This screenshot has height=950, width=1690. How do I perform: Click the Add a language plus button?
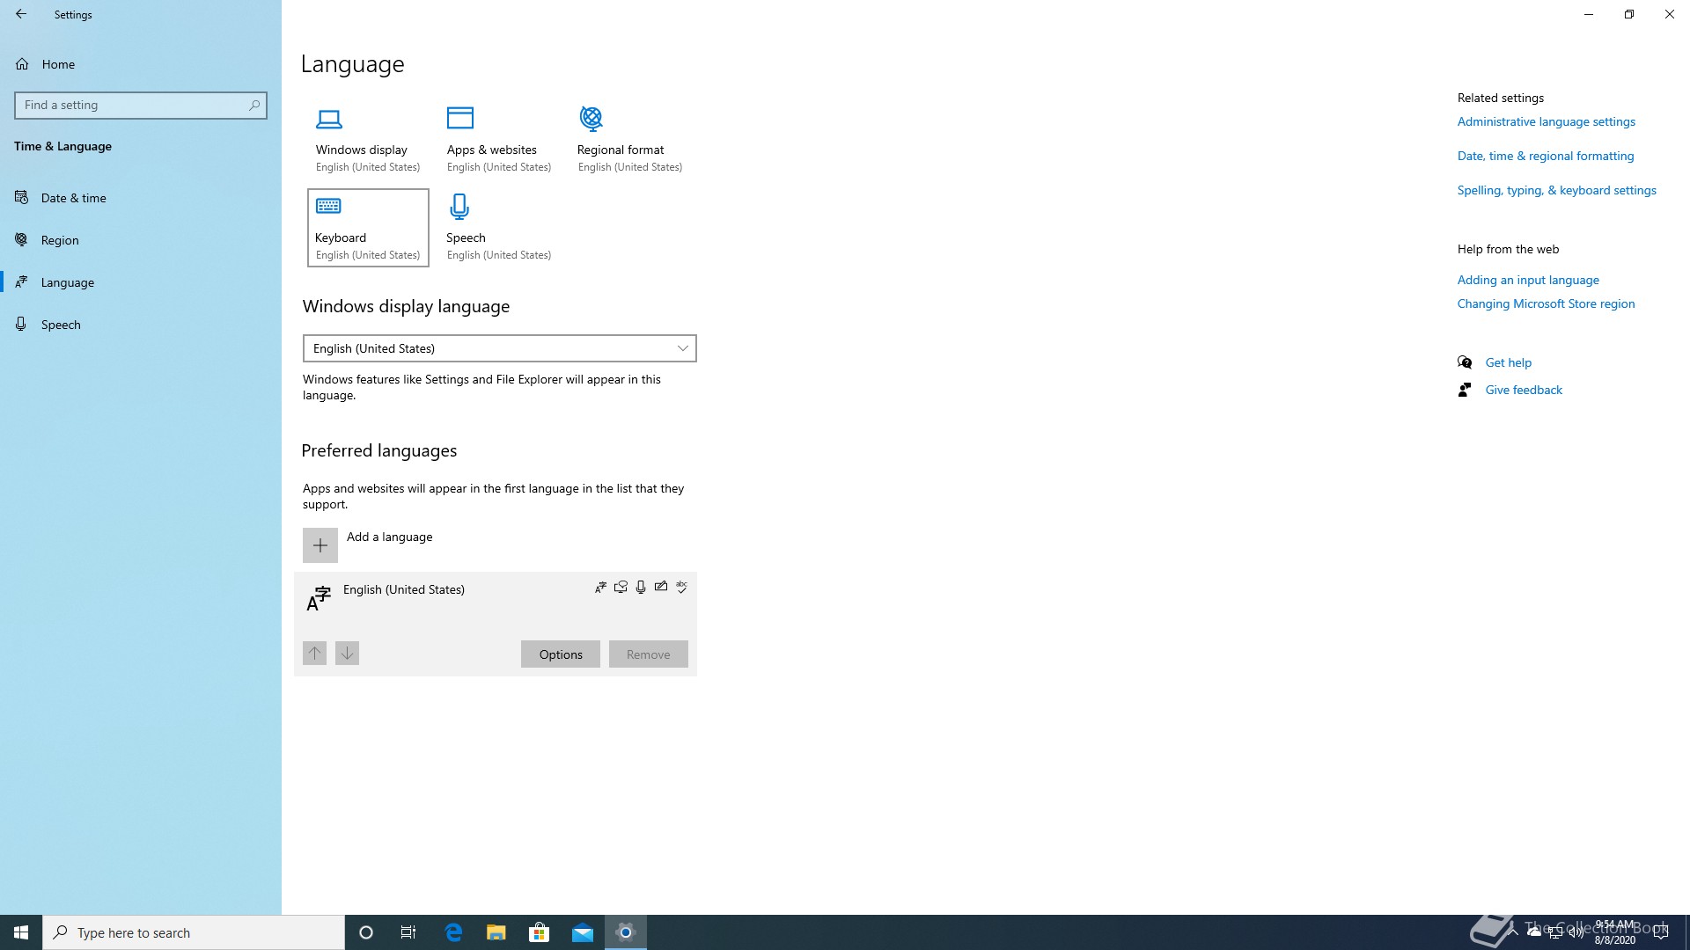320,545
